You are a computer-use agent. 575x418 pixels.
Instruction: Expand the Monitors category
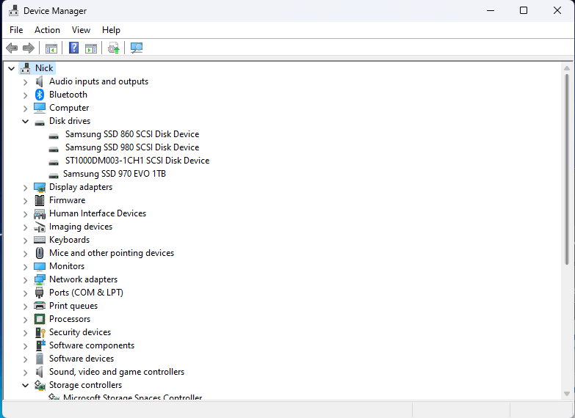click(x=25, y=267)
